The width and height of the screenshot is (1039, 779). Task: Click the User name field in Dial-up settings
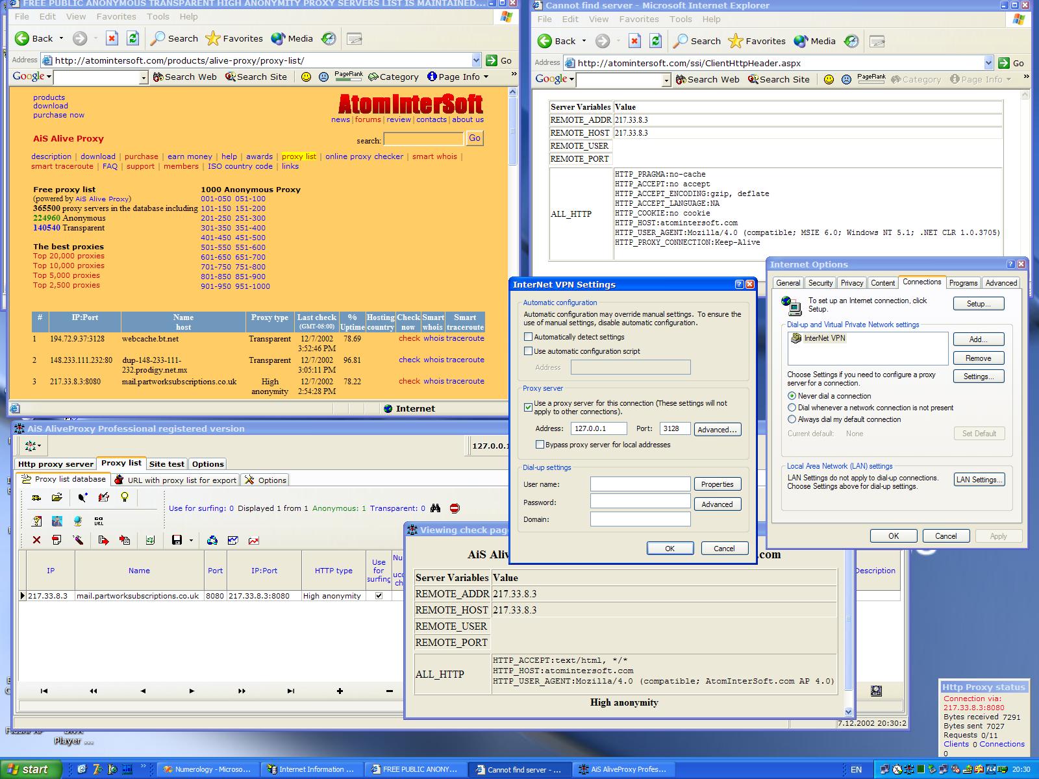pyautogui.click(x=640, y=484)
